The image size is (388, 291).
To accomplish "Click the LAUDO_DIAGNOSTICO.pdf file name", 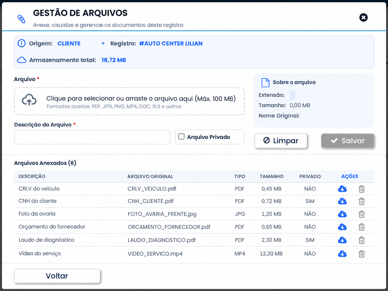I will click(162, 240).
